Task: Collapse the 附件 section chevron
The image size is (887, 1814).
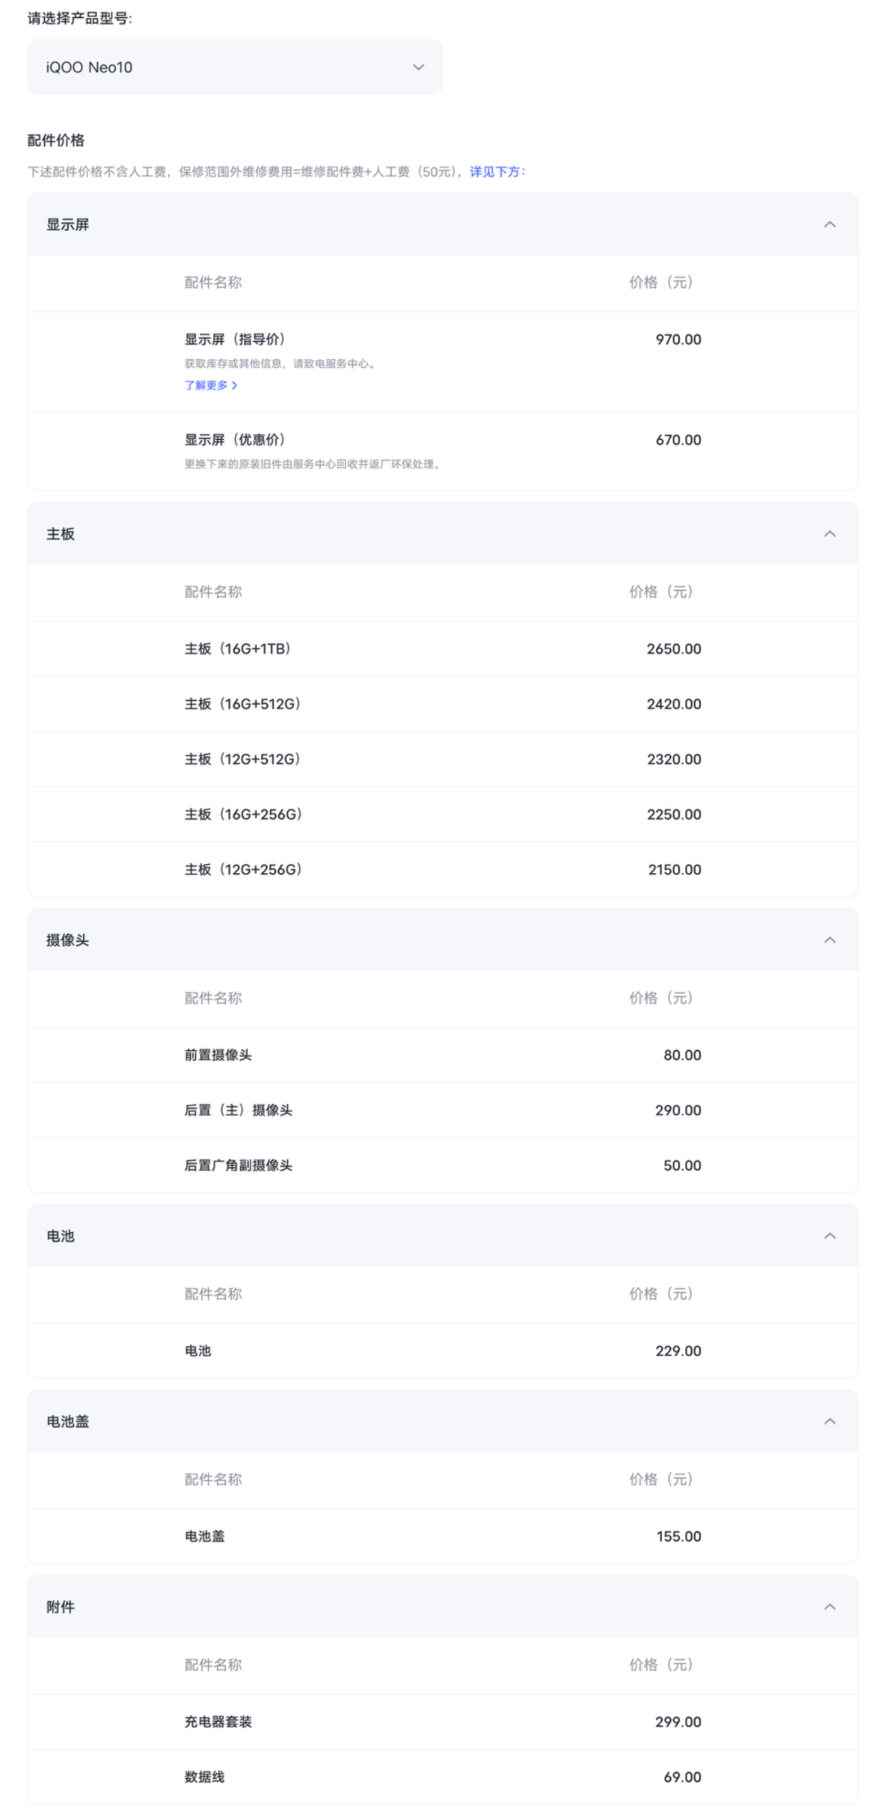Action: pos(830,1607)
